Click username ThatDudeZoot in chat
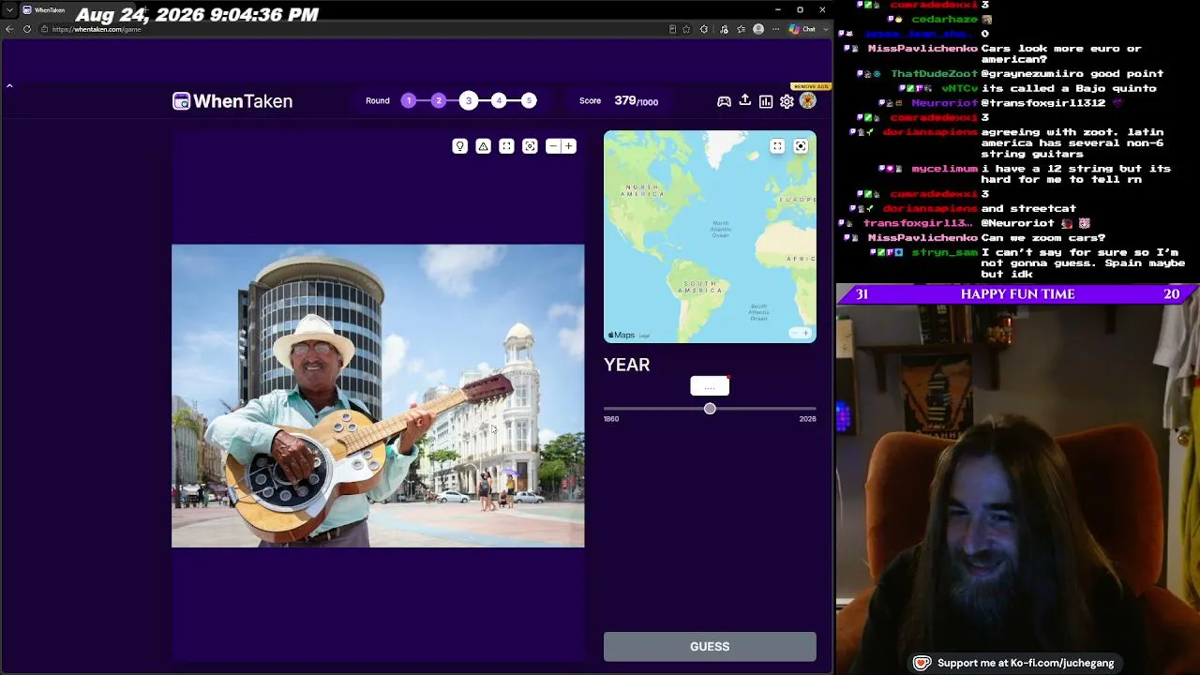Image resolution: width=1200 pixels, height=675 pixels. pyautogui.click(x=934, y=73)
